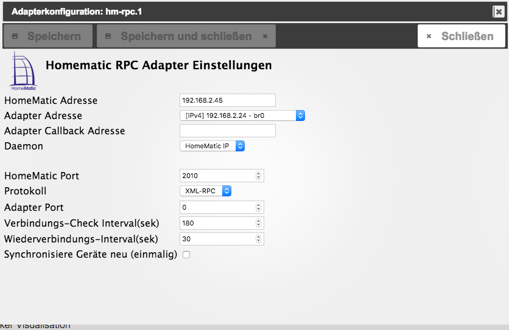Click the heading Homematic RPC Adapter Einstellungen

(159, 65)
